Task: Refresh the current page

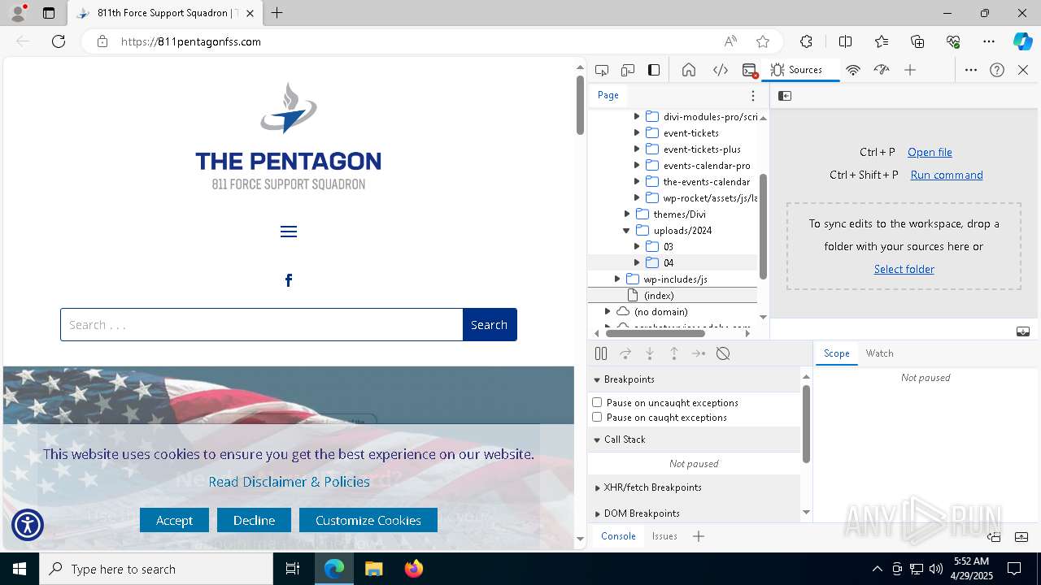Action: (59, 41)
